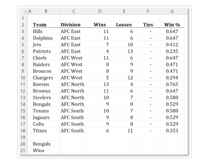The height and width of the screenshot is (163, 204).
Task: Click the Patriots losses value 13
Action: 130,51
